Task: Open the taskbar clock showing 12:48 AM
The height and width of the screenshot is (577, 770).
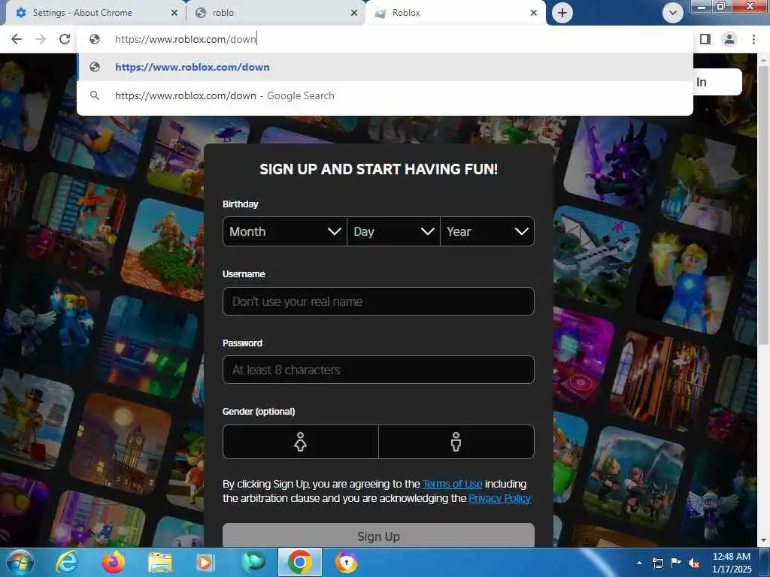Action: 732,563
